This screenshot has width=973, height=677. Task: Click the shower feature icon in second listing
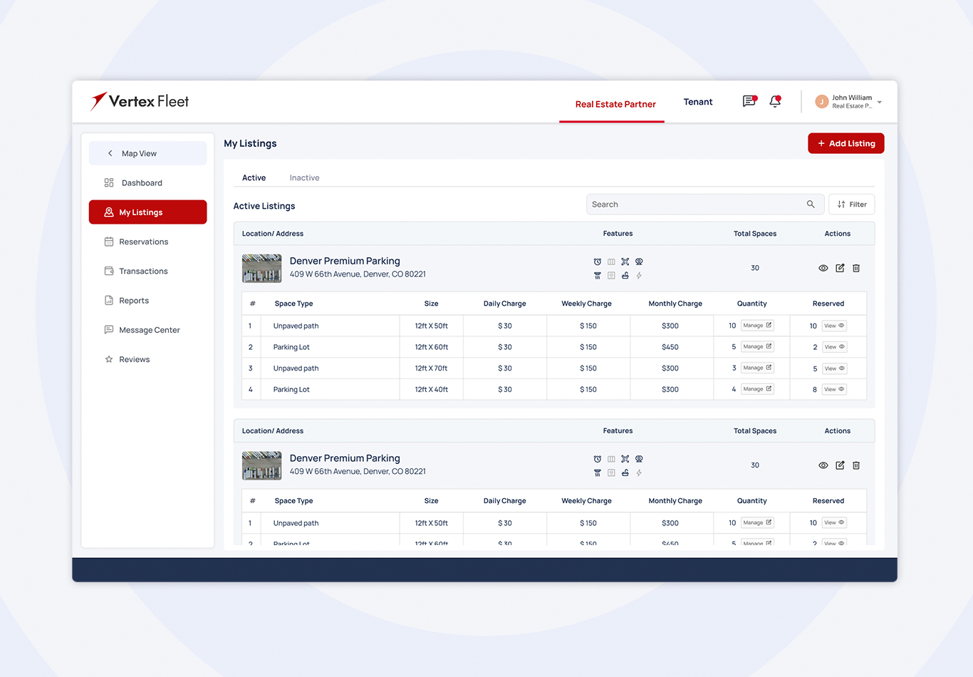[x=598, y=472]
